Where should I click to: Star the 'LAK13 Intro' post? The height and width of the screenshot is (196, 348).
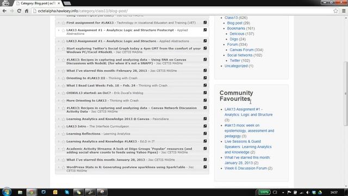coord(63,126)
